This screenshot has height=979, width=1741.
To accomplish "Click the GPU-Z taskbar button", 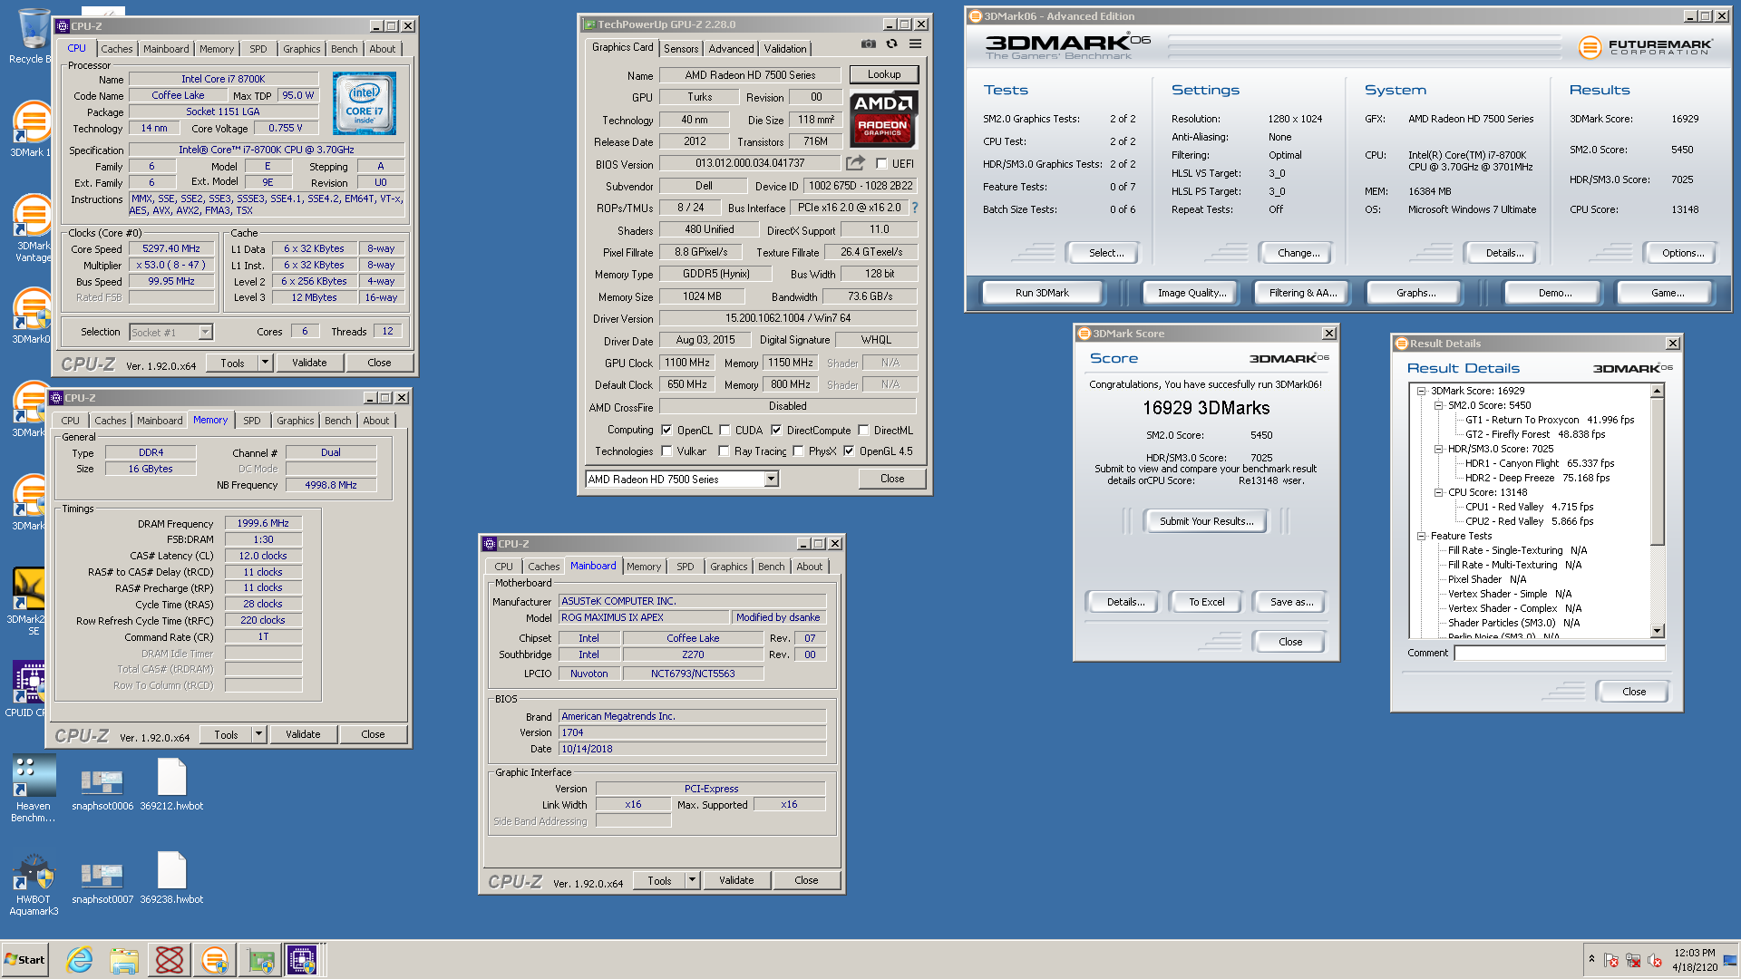I will click(x=260, y=959).
